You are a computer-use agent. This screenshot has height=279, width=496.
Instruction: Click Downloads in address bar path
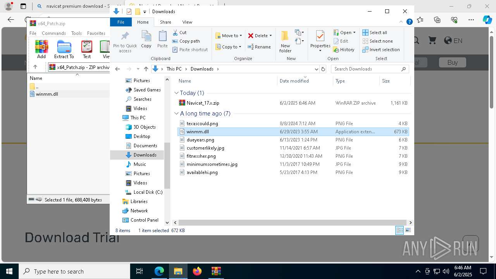coord(202,69)
